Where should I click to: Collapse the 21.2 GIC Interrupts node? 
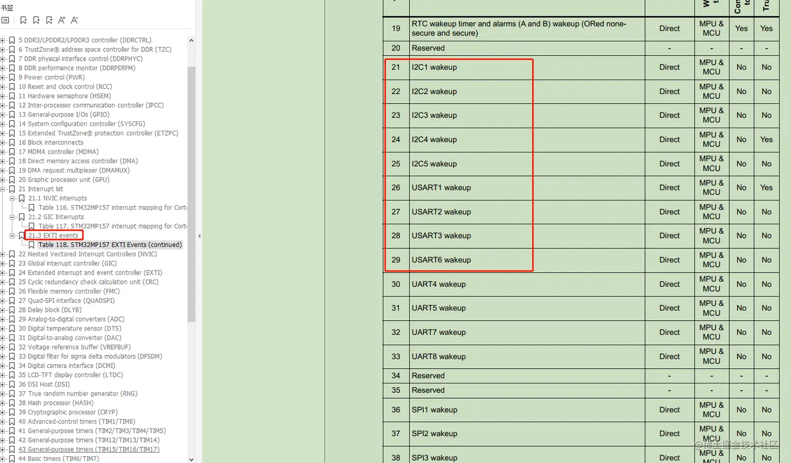tap(12, 217)
